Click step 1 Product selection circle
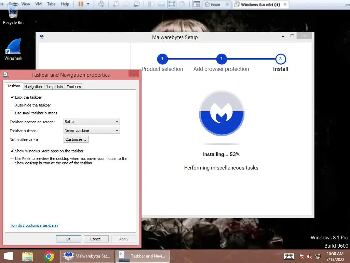The width and height of the screenshot is (350, 263). tap(162, 59)
